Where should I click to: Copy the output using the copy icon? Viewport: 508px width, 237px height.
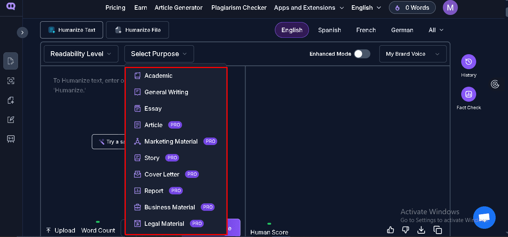[438, 230]
